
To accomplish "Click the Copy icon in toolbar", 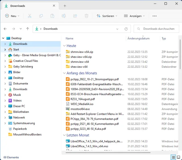I will (41, 16).
